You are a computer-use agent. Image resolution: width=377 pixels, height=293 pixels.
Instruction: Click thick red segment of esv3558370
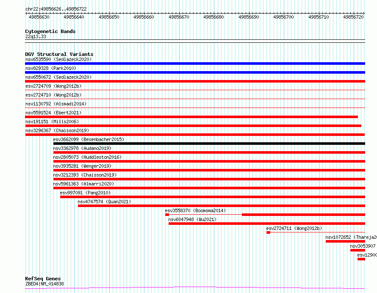pyautogui.click(x=303, y=215)
